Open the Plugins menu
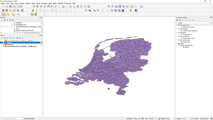 [x=28, y=3]
